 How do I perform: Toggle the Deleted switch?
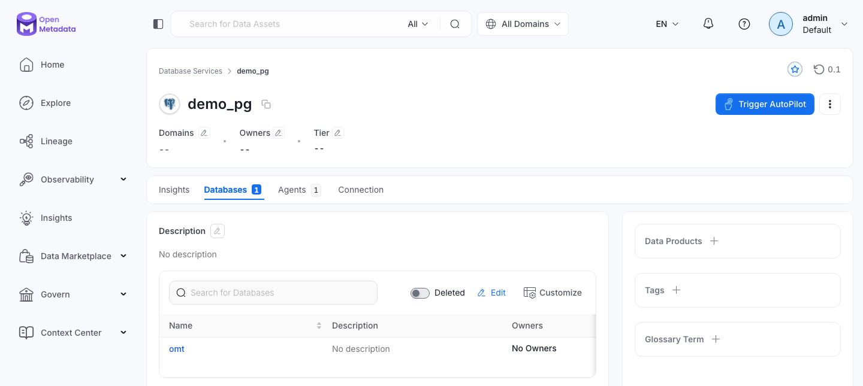[x=420, y=293]
